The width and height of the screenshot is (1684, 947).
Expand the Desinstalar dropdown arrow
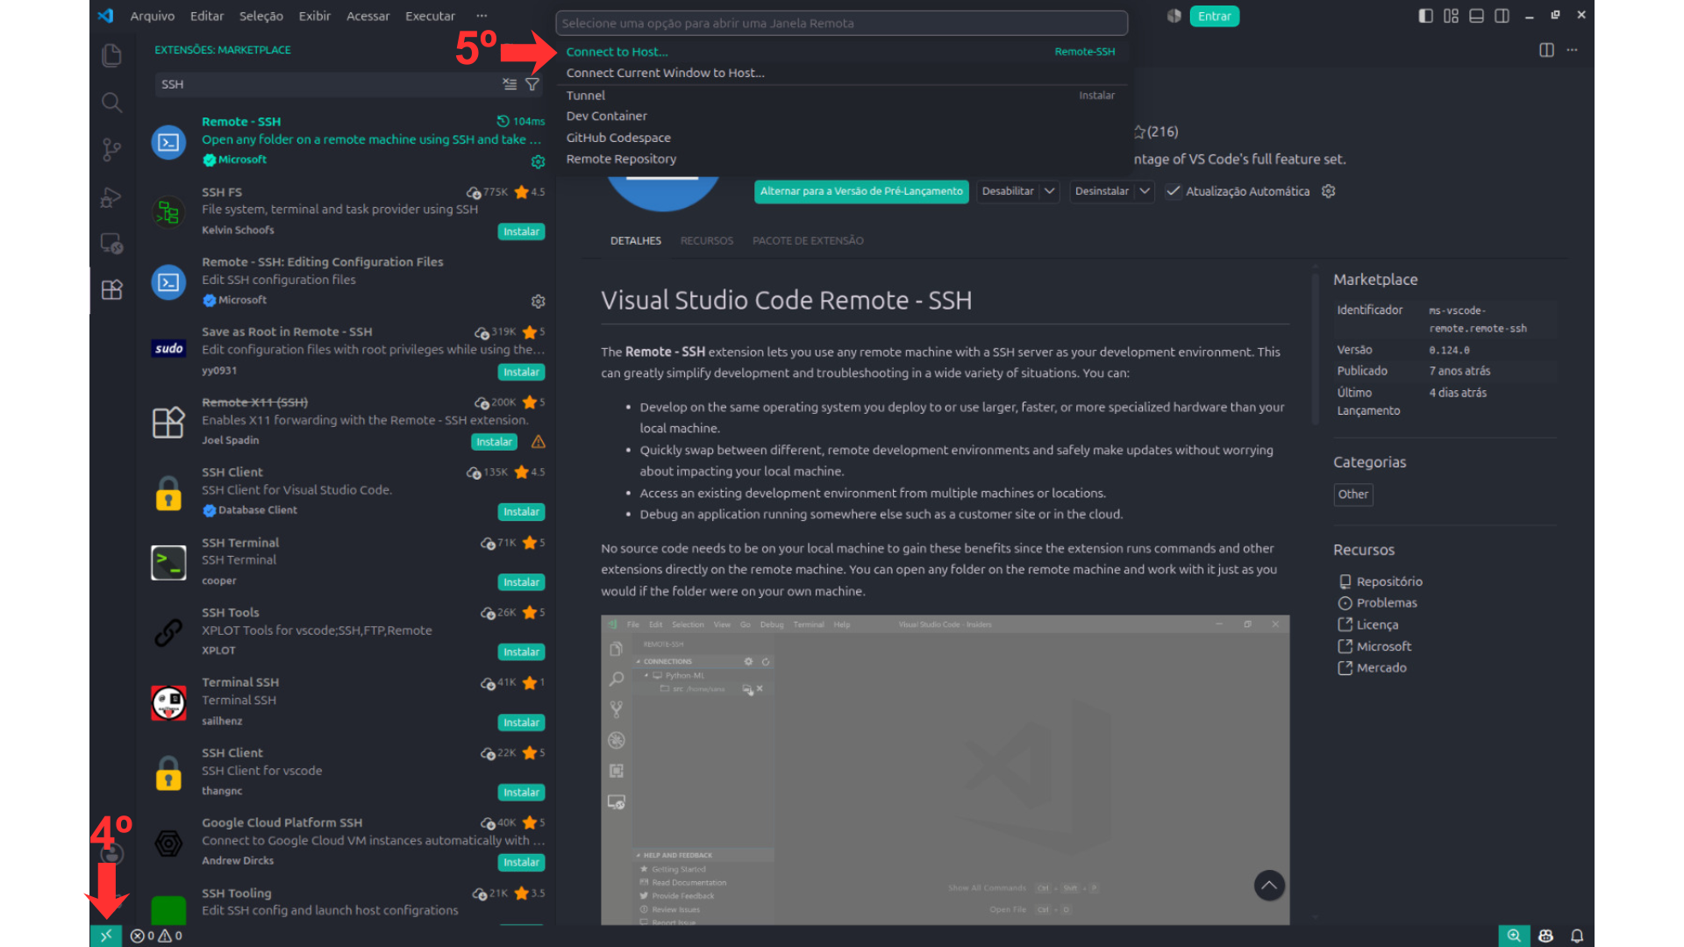click(x=1145, y=191)
